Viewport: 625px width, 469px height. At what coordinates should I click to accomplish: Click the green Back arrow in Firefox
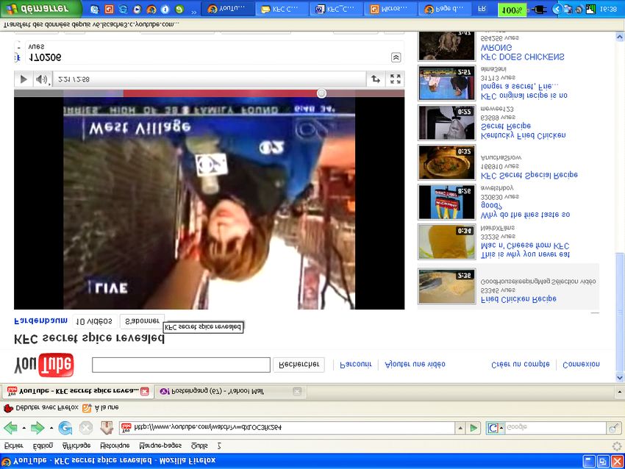point(10,428)
